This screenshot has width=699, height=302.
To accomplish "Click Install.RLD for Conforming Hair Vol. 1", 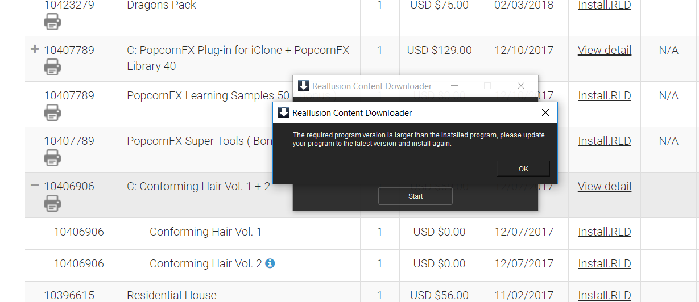I will (x=604, y=232).
